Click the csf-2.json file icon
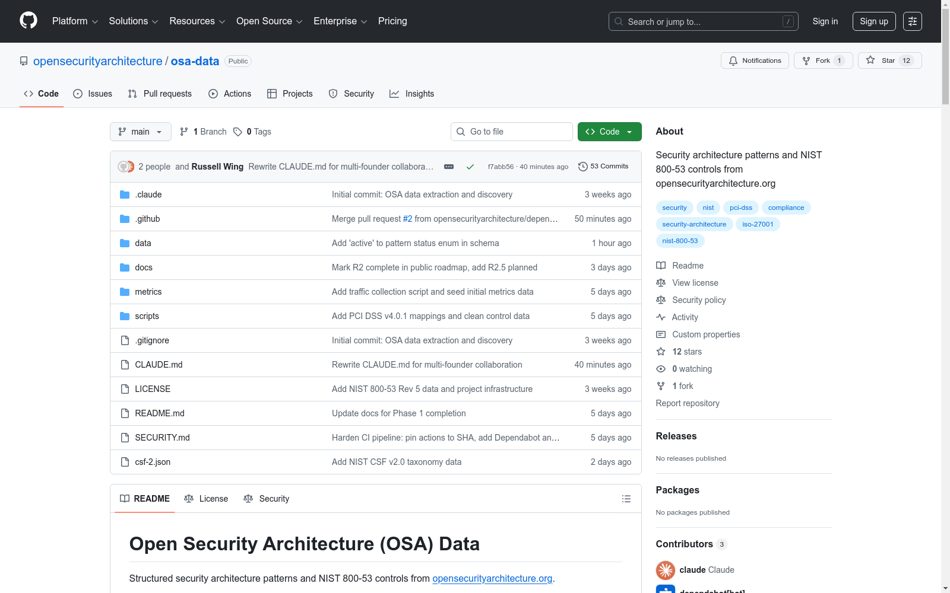The height and width of the screenshot is (593, 950). click(x=125, y=462)
